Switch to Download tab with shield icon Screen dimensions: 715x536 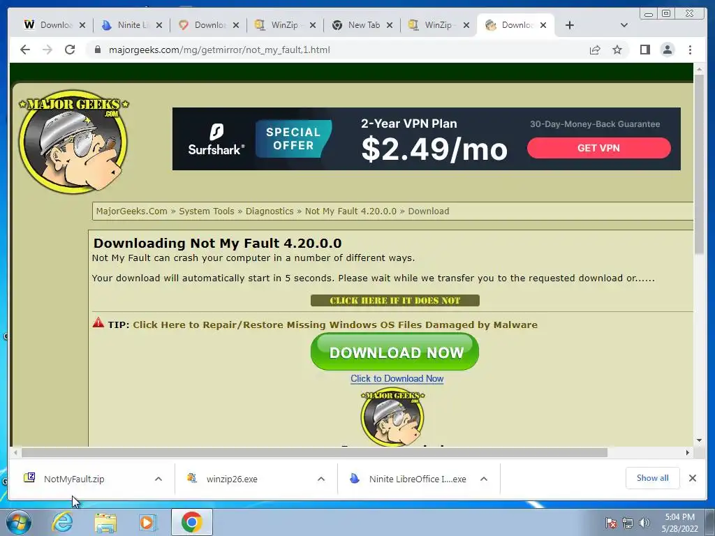pyautogui.click(x=203, y=25)
